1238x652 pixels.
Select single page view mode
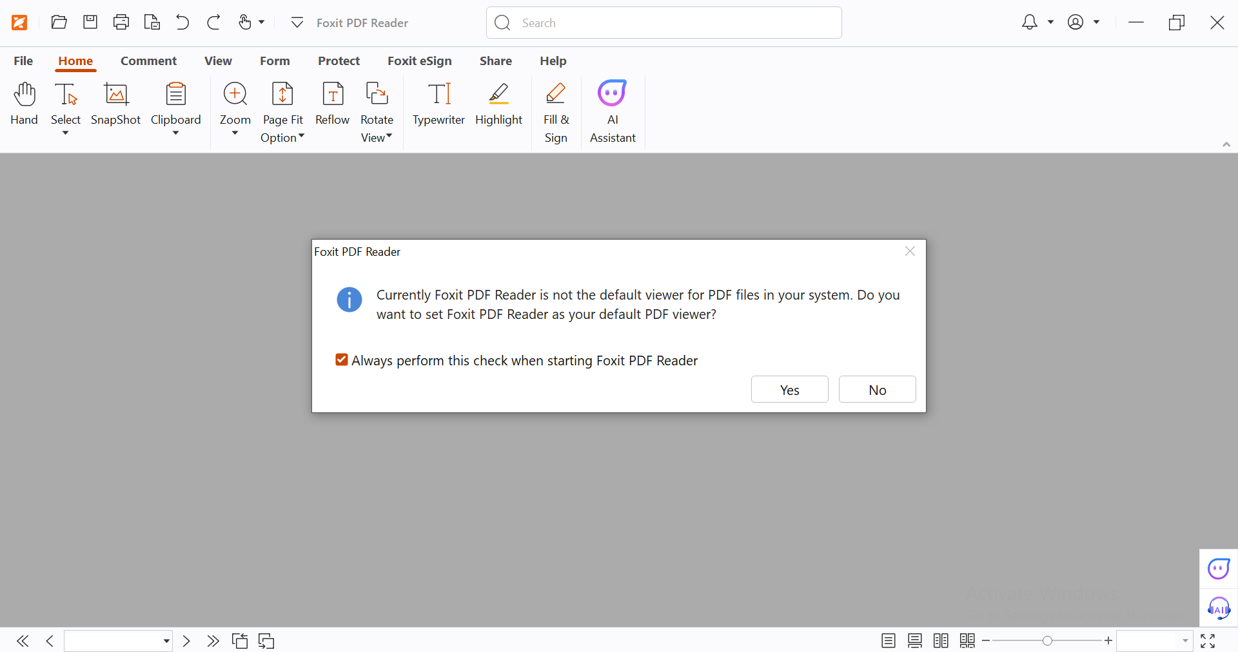[x=889, y=641]
